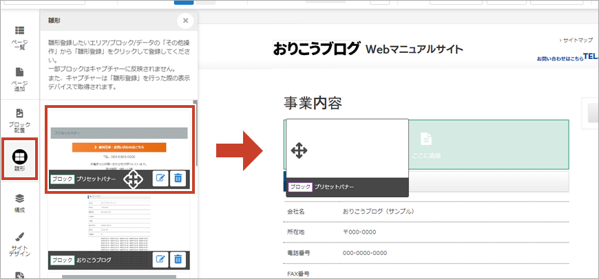This screenshot has width=599, height=279.
Task: Click the おりこうブログ site logo
Action: coord(316,49)
